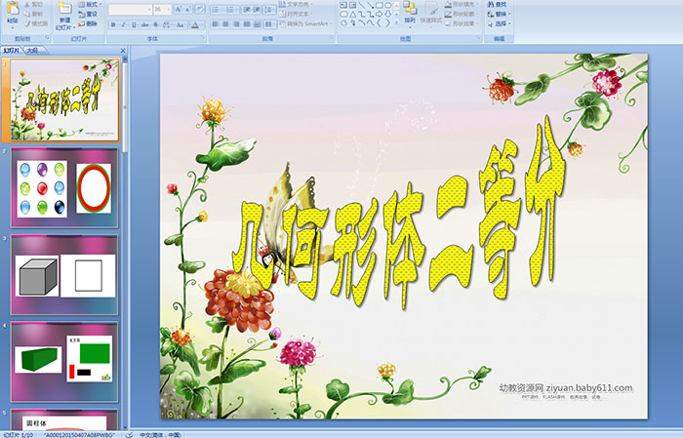683x438 pixels.
Task: Click the Replace (替换) button
Action: coord(502,14)
